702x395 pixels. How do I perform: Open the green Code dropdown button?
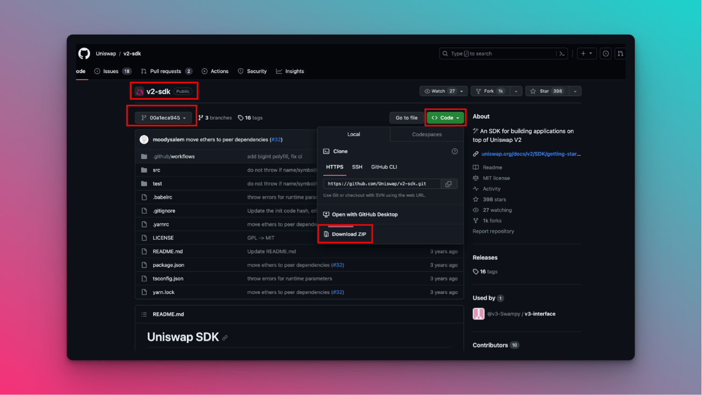[445, 118]
